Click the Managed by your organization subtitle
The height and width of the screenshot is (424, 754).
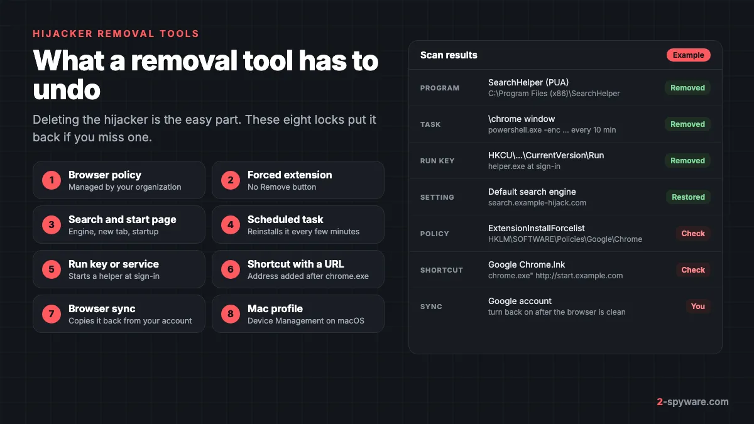tap(124, 187)
